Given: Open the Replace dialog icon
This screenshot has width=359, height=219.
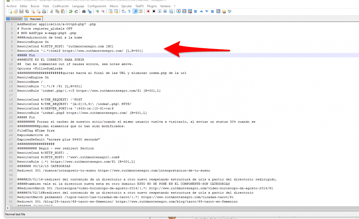Looking at the screenshot, I should click(x=89, y=11).
